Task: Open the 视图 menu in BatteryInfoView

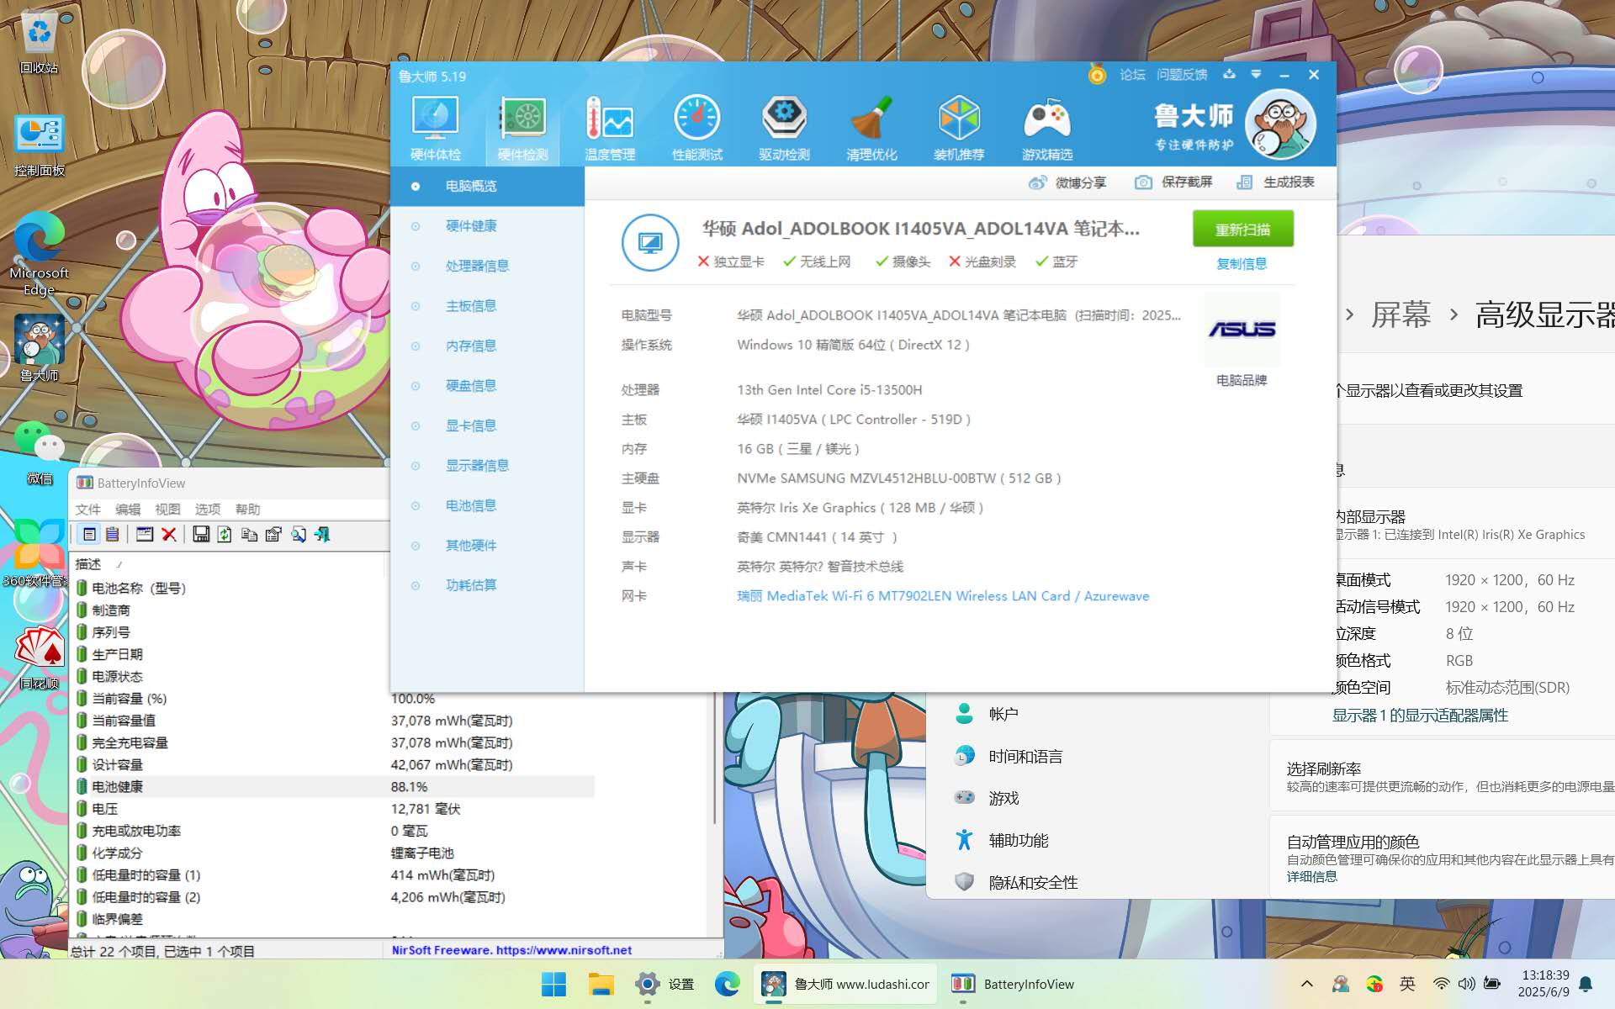Action: coord(167,510)
